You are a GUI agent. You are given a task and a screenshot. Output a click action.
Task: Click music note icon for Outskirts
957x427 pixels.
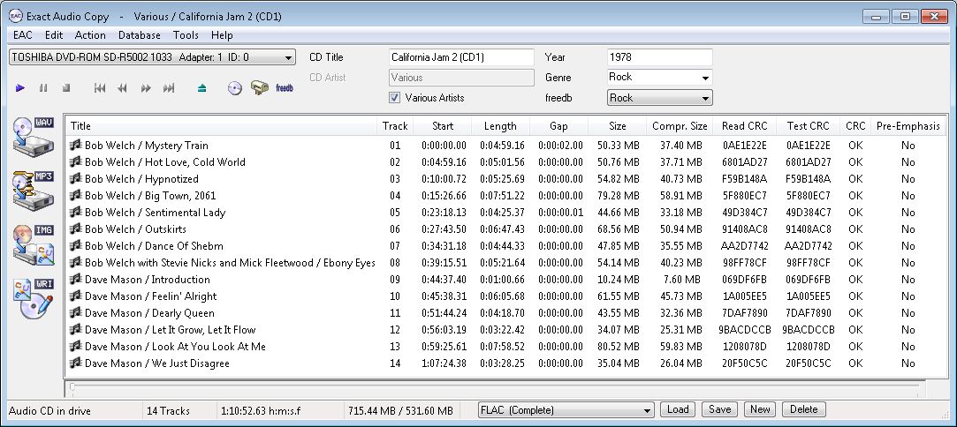76,229
